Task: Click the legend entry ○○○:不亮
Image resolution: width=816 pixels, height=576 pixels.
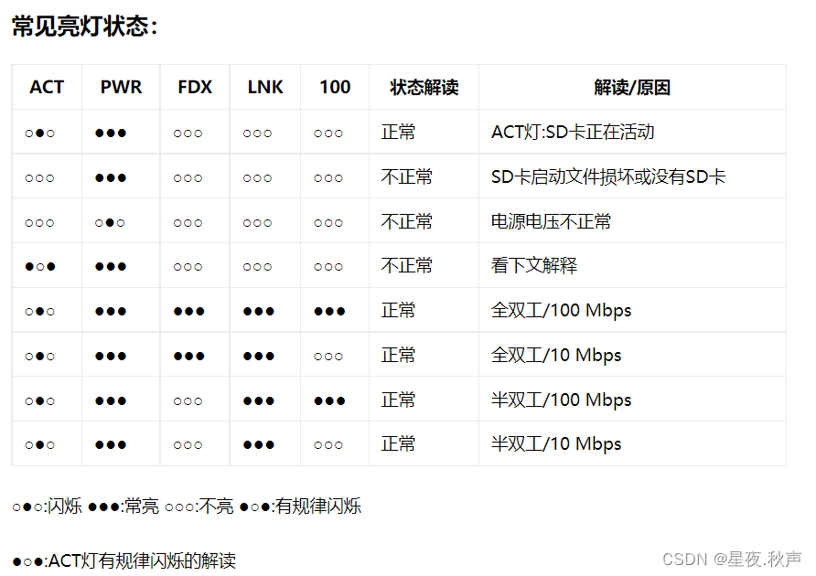Action: coord(199,506)
